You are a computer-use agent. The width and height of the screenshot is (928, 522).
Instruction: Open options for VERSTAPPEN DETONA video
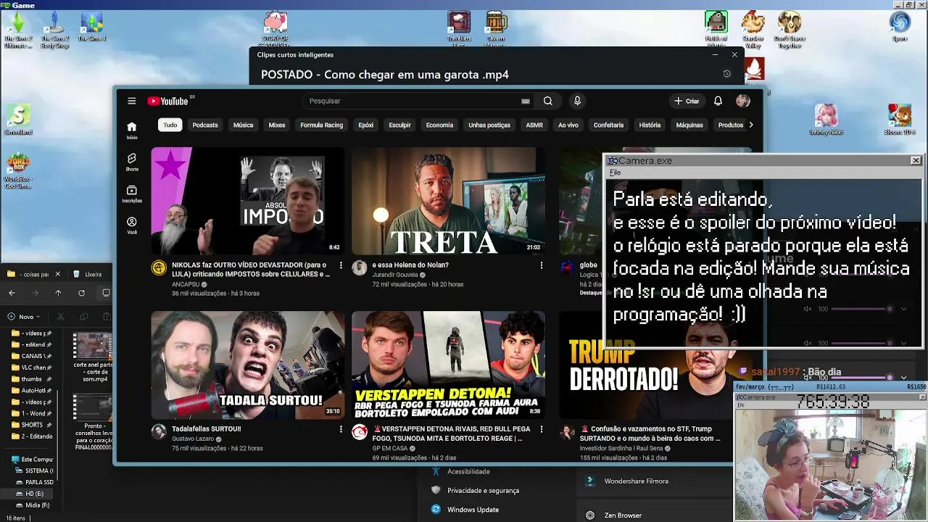541,429
